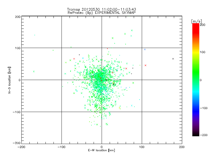Select the red X marker right of the 100 km E-W gridline
The image size is (214, 160).
146,65
